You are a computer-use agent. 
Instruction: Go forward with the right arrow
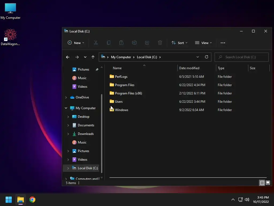[77, 57]
